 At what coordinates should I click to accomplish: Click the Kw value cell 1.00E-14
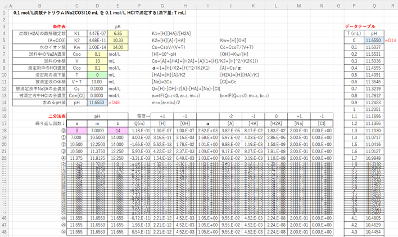coord(97,47)
